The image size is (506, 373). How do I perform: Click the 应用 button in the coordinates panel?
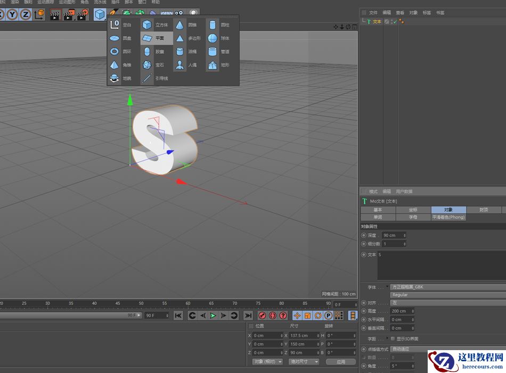(340, 361)
